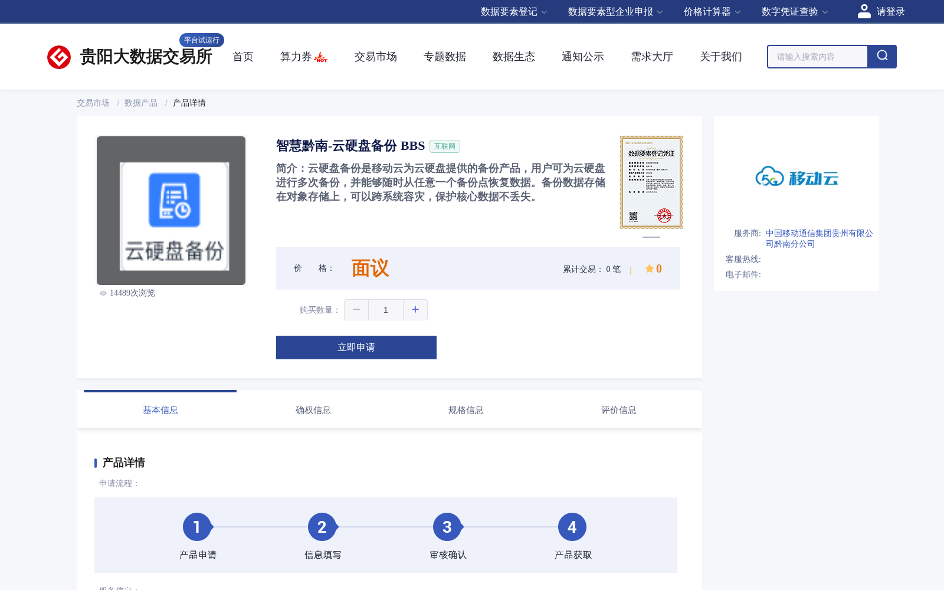Expand the 数据要素型企业申报 dropdown
Image resolution: width=944 pixels, height=590 pixels.
coord(615,12)
